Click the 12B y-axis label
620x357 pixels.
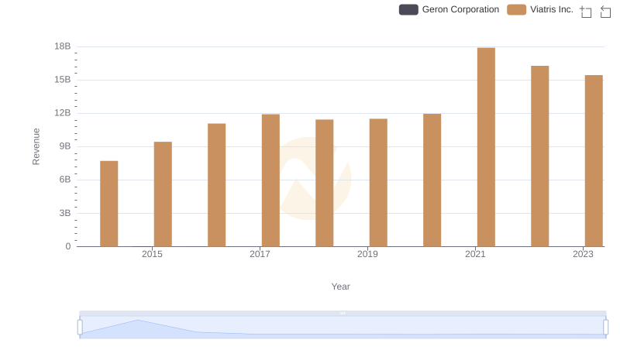[63, 113]
